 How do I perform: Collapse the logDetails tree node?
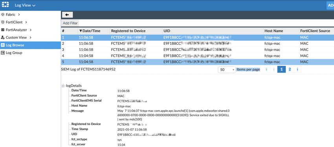coord(63,86)
